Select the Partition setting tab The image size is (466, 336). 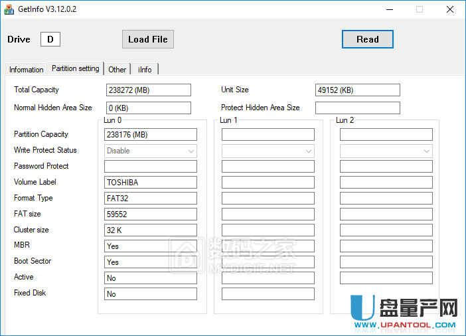click(76, 68)
